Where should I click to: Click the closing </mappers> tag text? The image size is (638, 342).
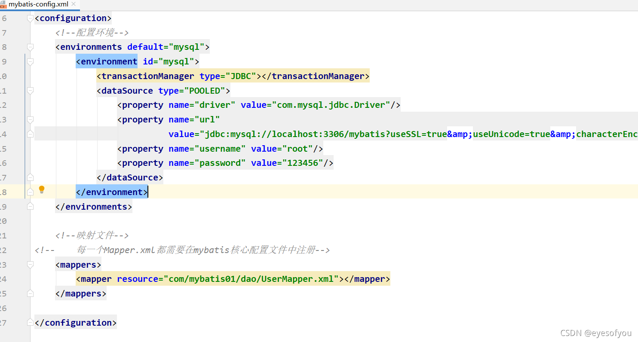[81, 294]
